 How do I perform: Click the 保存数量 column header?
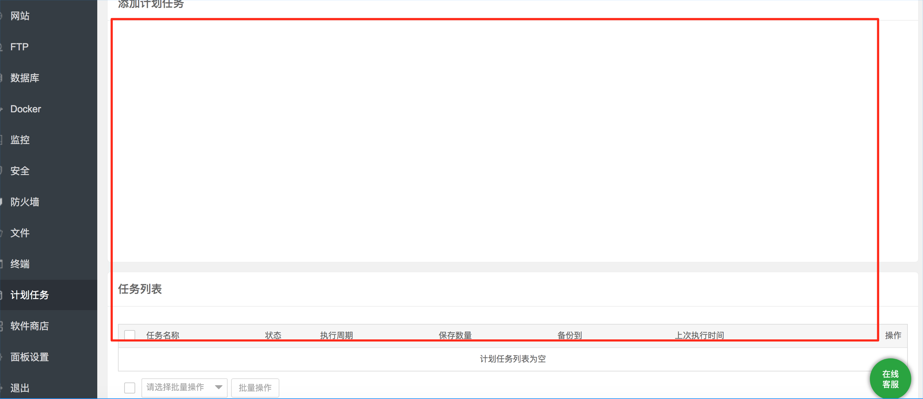pyautogui.click(x=455, y=335)
